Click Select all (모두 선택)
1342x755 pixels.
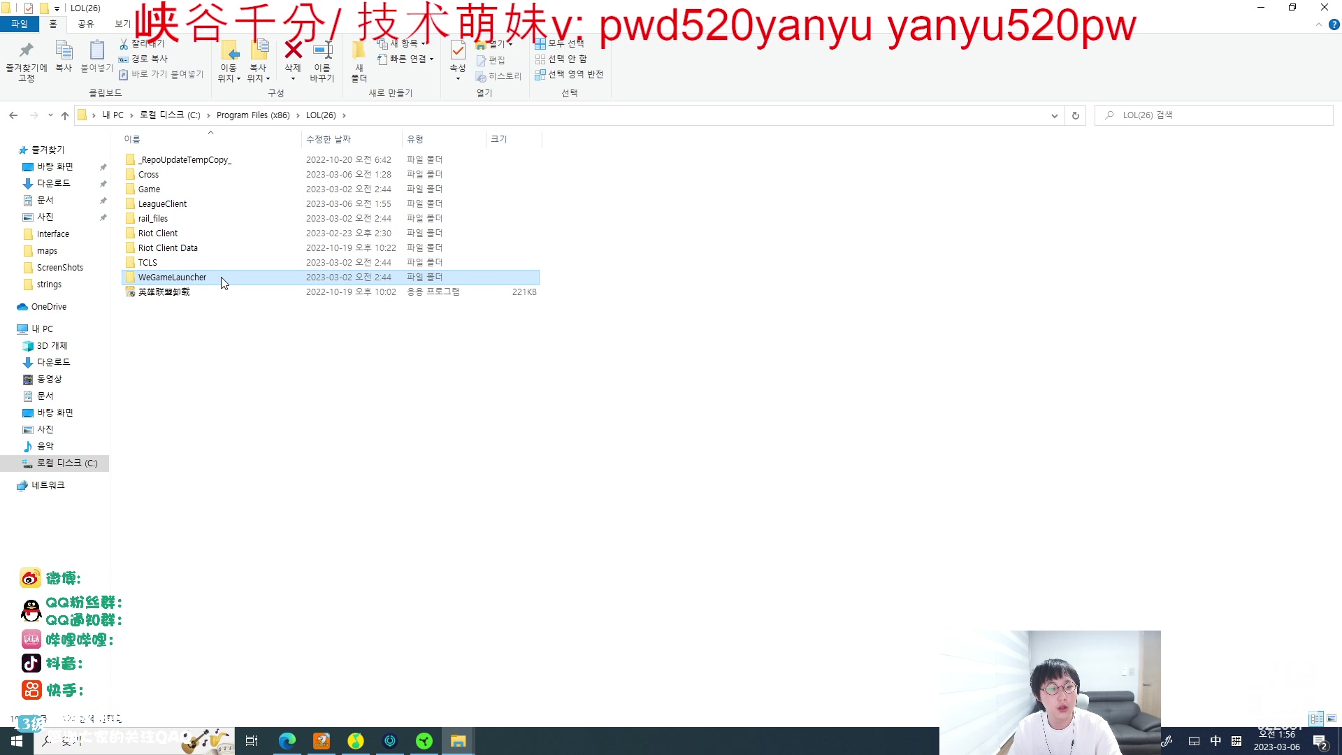[x=559, y=43]
